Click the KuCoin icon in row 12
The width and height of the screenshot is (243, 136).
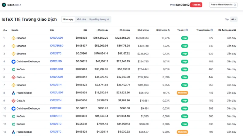(x=13, y=124)
